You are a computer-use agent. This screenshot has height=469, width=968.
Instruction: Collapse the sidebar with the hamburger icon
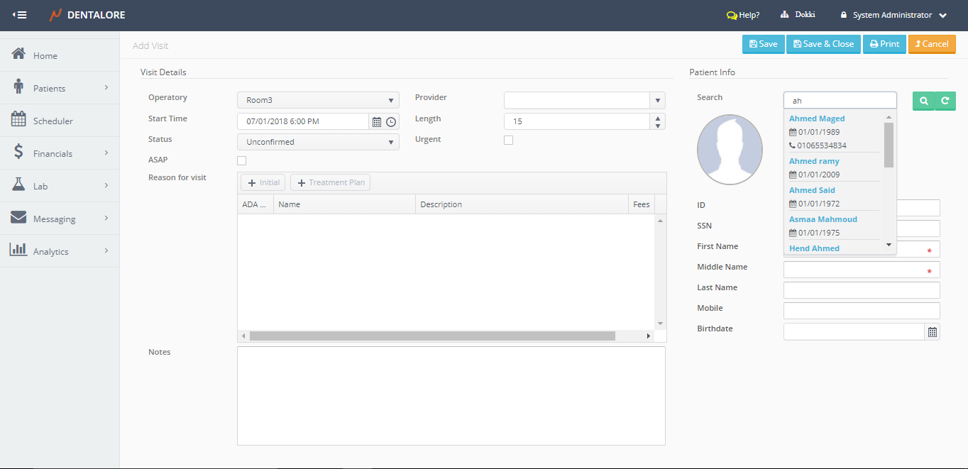point(20,15)
